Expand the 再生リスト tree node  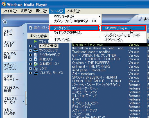(30, 59)
